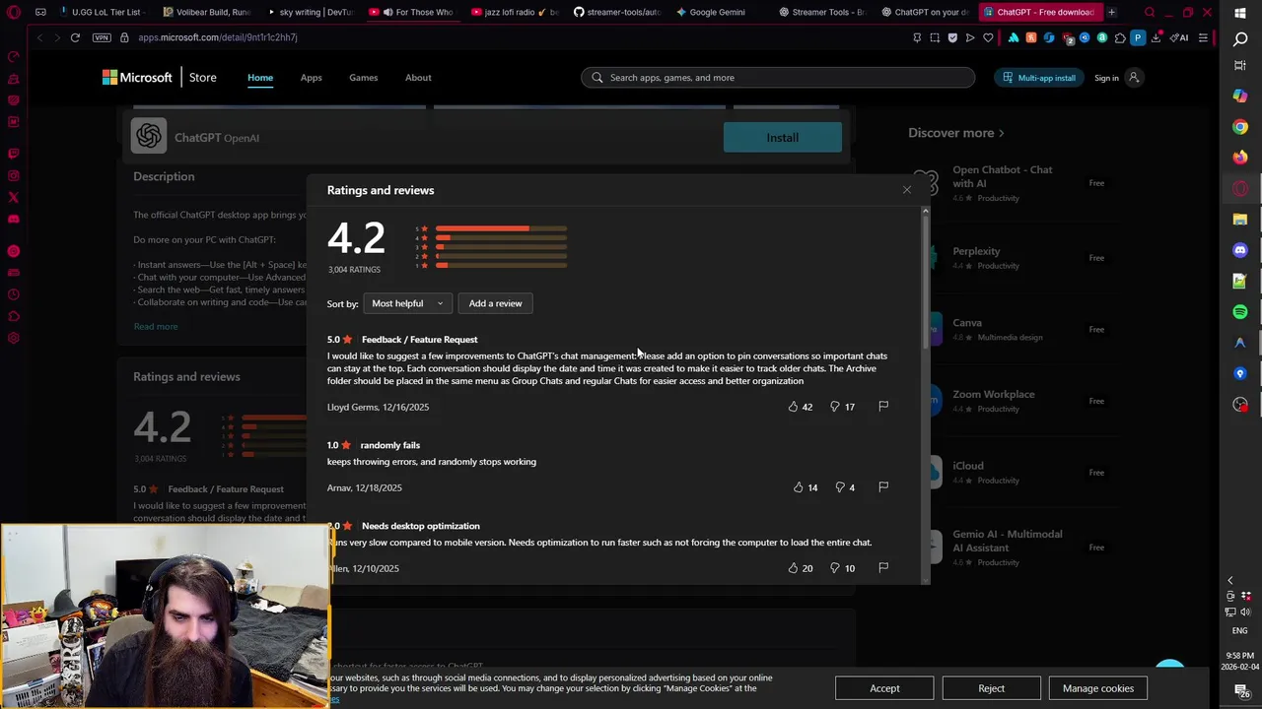Thumbs up the 'randomly fails' review
Image resolution: width=1262 pixels, height=709 pixels.
[x=799, y=487]
